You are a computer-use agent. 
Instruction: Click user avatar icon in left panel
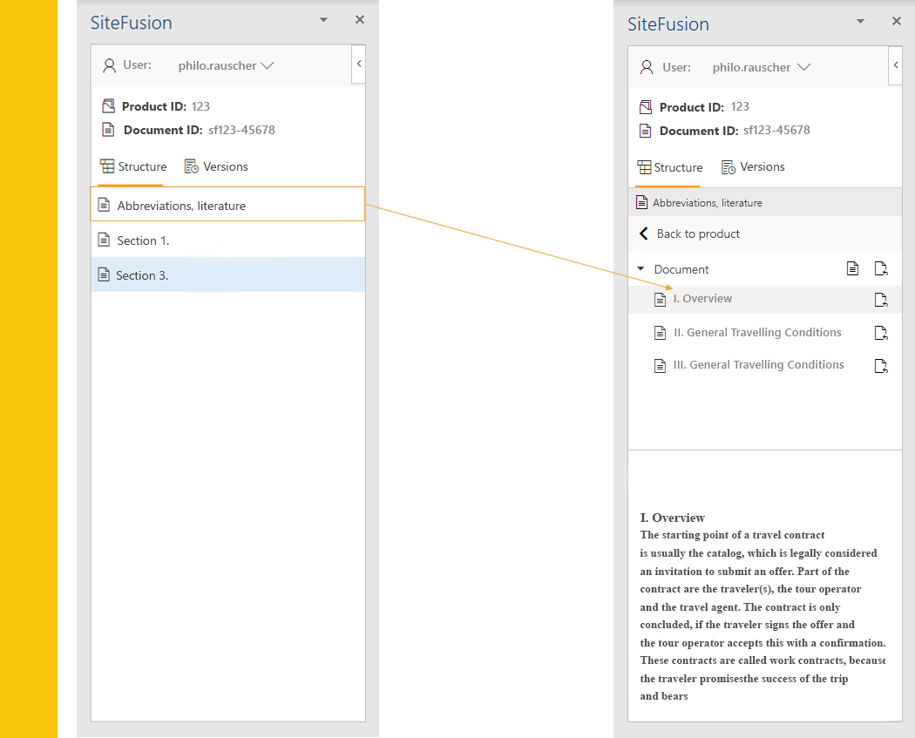click(109, 65)
